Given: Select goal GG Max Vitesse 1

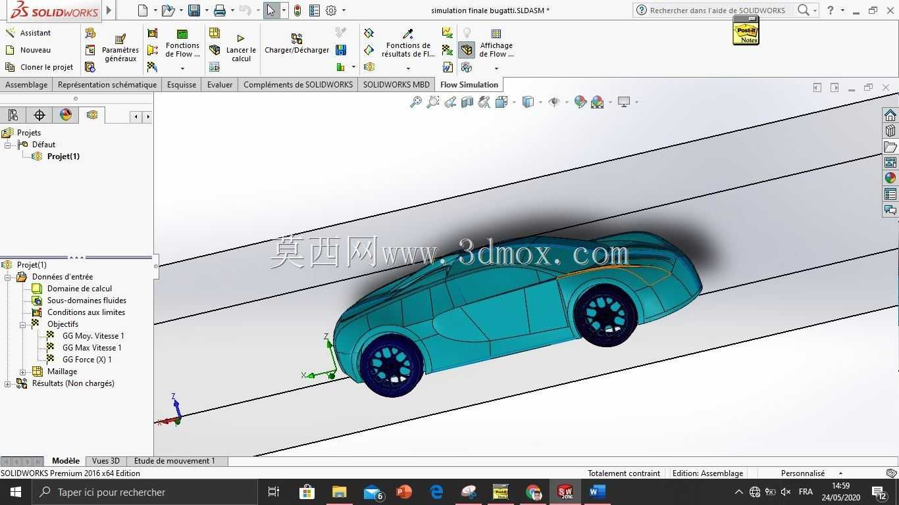Looking at the screenshot, I should pos(92,348).
